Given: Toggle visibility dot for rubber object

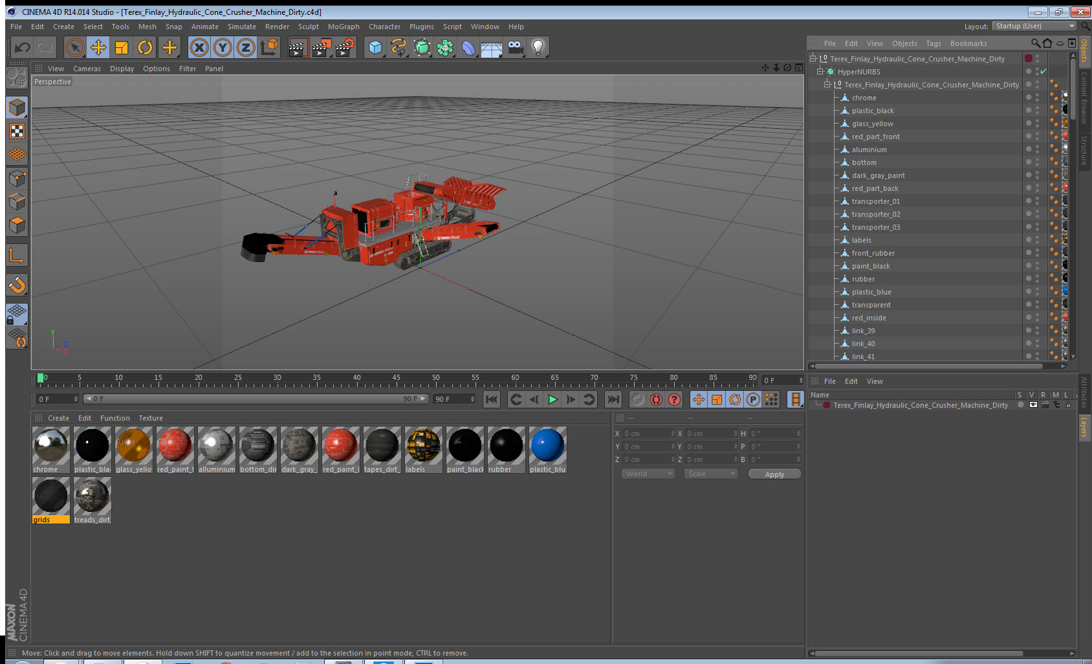Looking at the screenshot, I should point(1029,279).
